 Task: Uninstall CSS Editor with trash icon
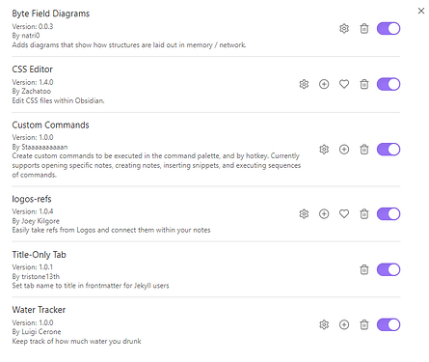tap(364, 84)
